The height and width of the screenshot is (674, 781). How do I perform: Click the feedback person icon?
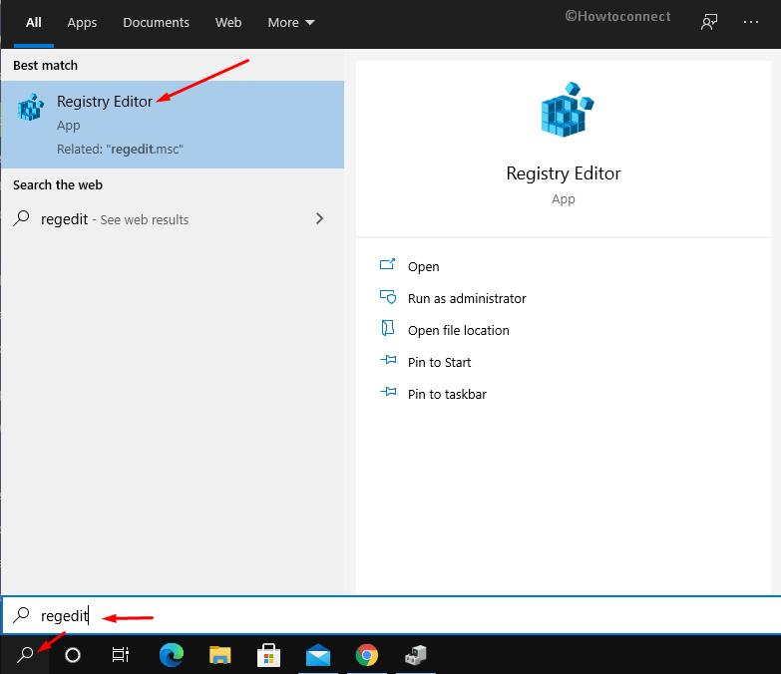[x=709, y=22]
